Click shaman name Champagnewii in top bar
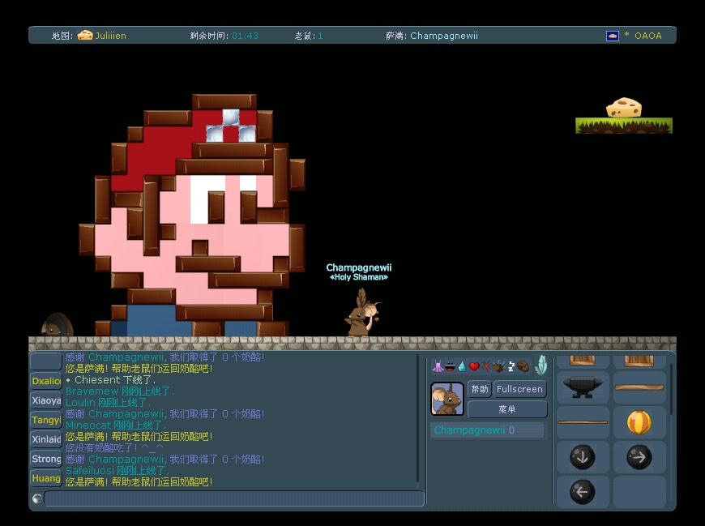 pyautogui.click(x=444, y=36)
